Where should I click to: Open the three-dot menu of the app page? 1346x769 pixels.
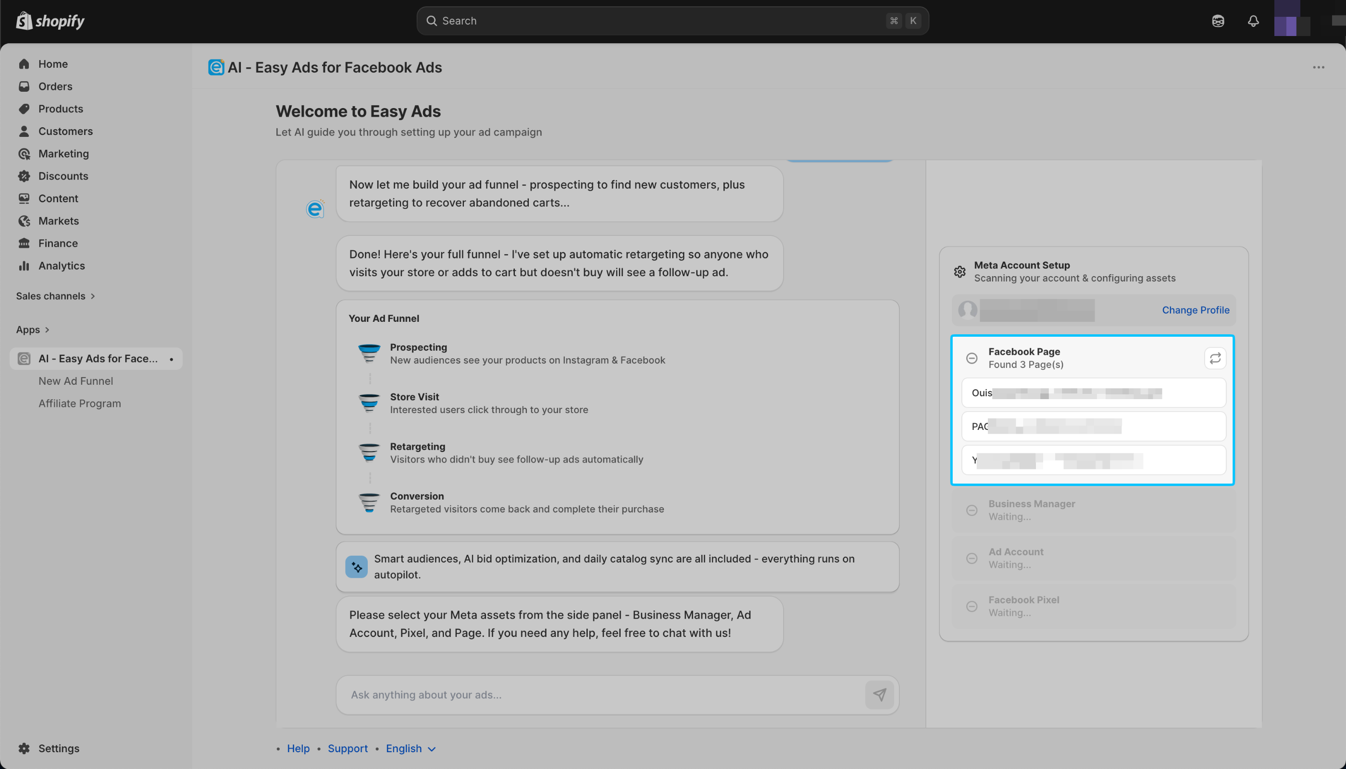point(1319,68)
